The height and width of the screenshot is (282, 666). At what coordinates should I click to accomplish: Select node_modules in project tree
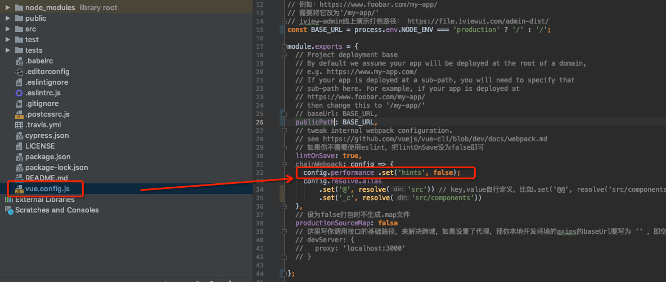(50, 8)
